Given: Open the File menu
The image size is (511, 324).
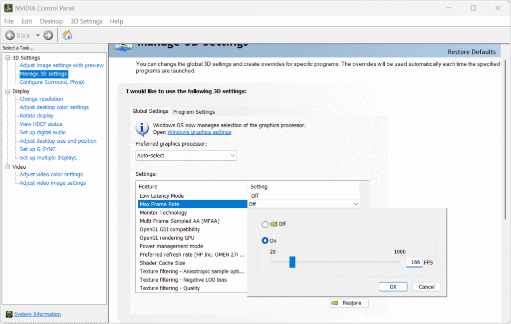Looking at the screenshot, I should point(9,21).
